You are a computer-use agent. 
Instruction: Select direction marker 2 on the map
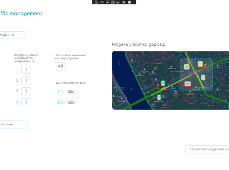pyautogui.click(x=182, y=55)
